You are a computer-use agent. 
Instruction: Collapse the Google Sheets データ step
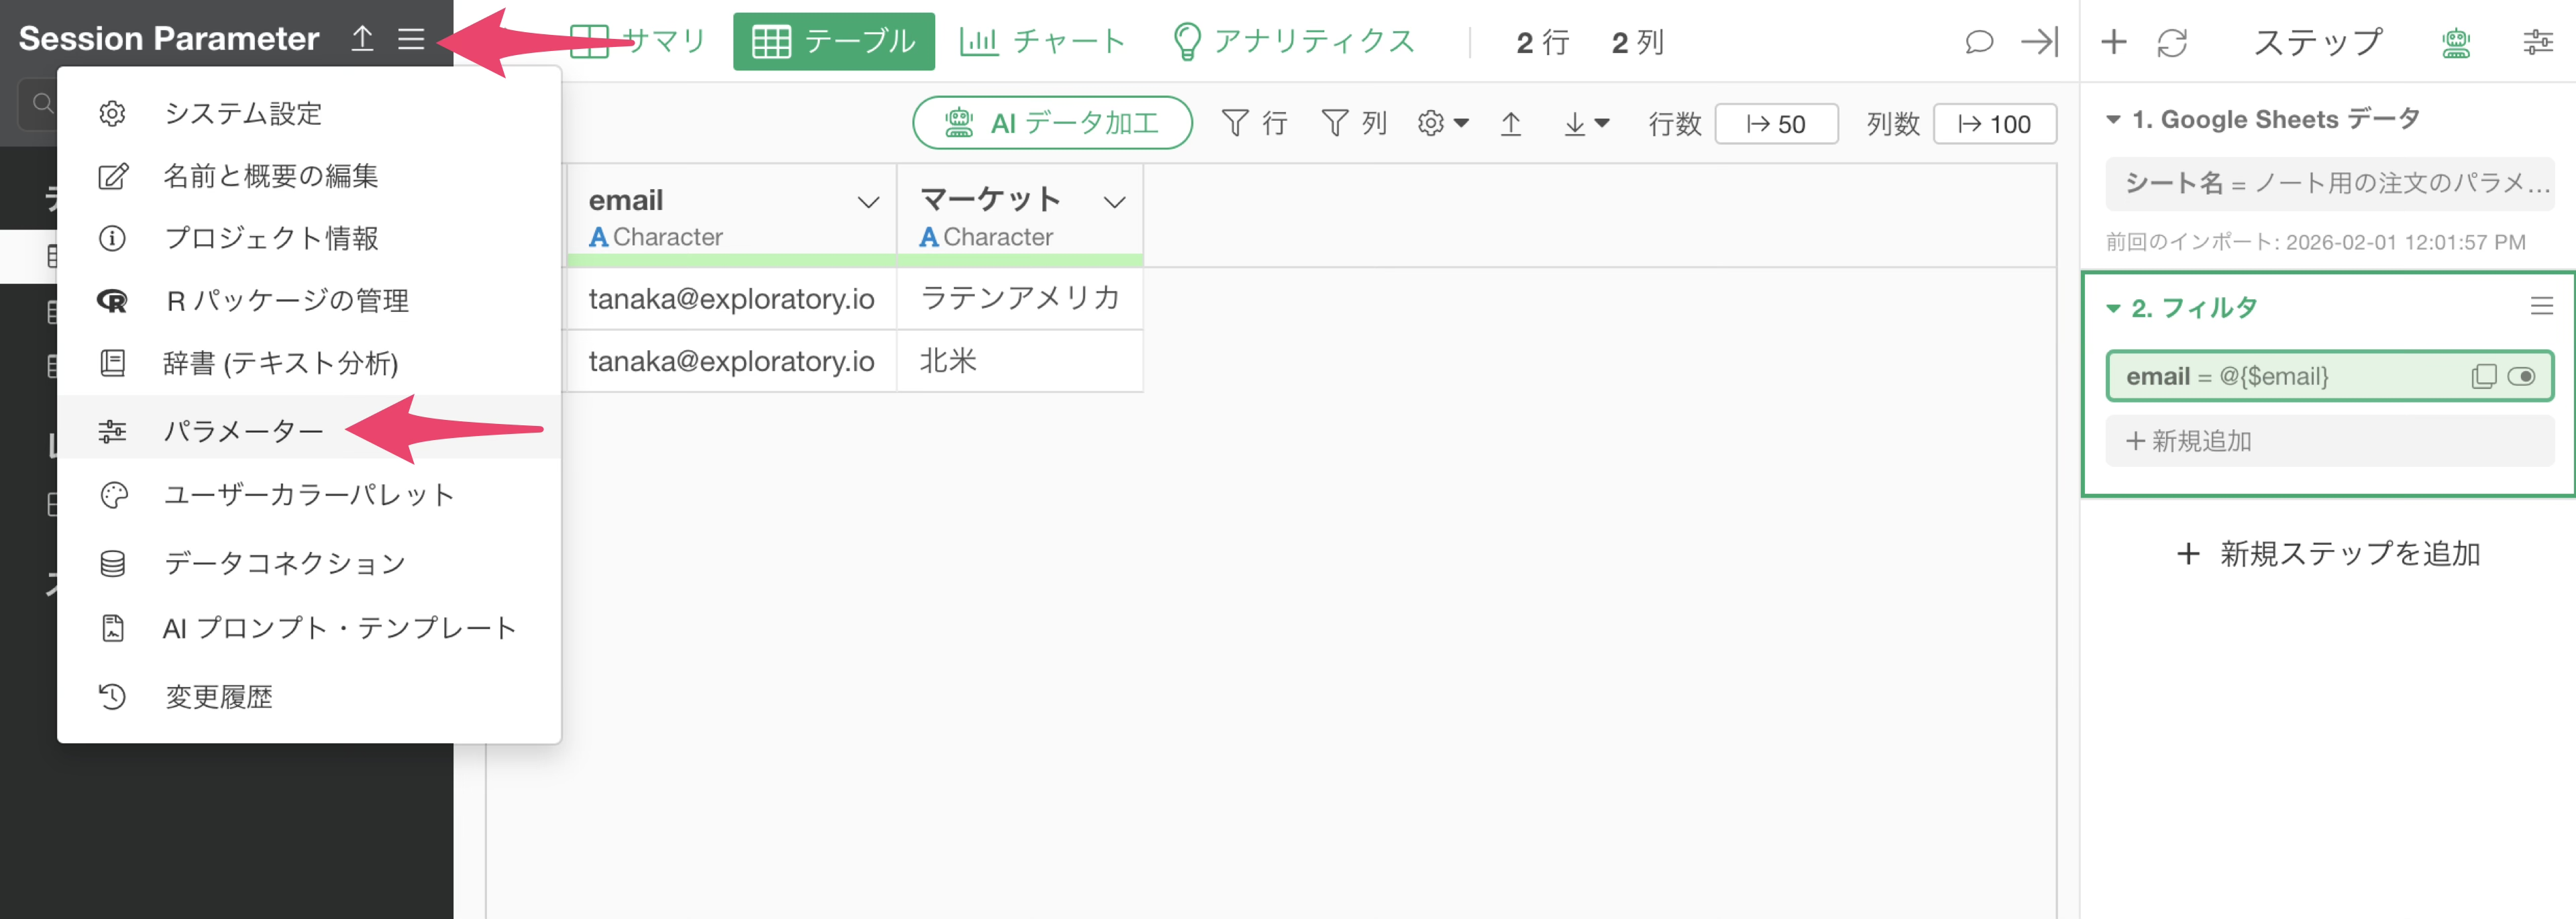click(x=2113, y=120)
